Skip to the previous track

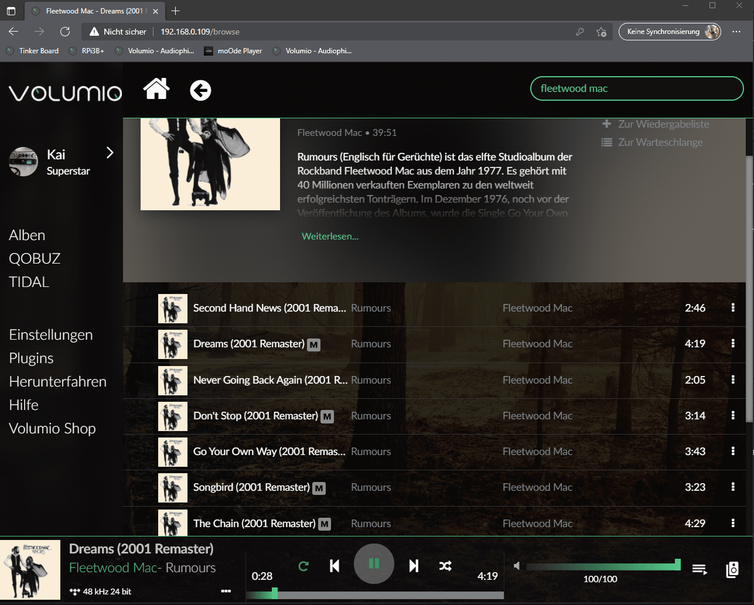335,566
